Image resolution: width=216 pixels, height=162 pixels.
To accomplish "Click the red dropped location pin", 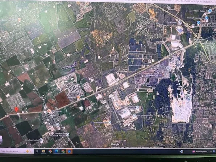I will [16, 109].
